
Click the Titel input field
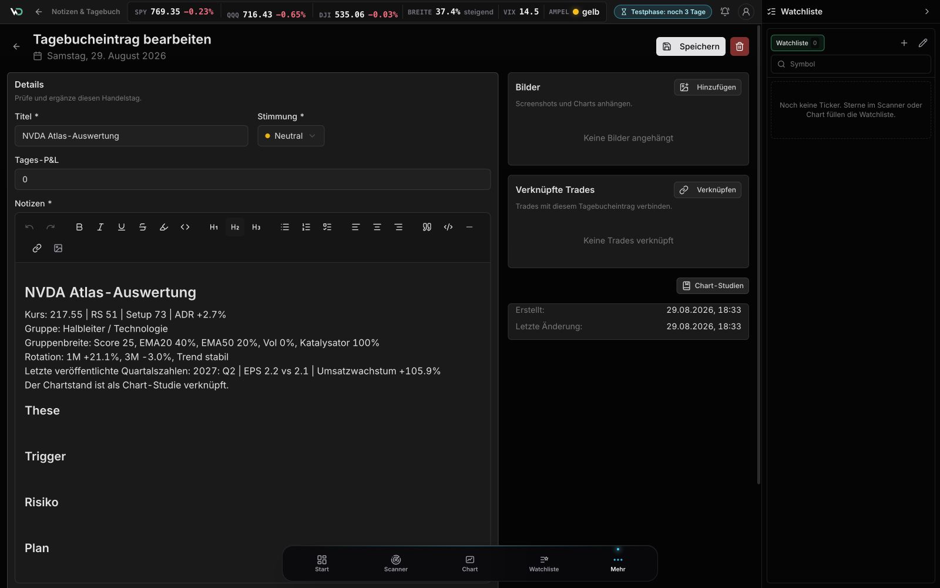[131, 136]
